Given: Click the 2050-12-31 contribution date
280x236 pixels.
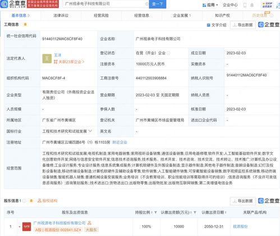Looking at the screenshot, I should (214, 226).
